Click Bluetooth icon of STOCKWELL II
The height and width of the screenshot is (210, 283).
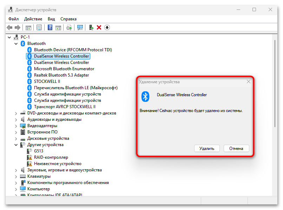[x=29, y=81]
